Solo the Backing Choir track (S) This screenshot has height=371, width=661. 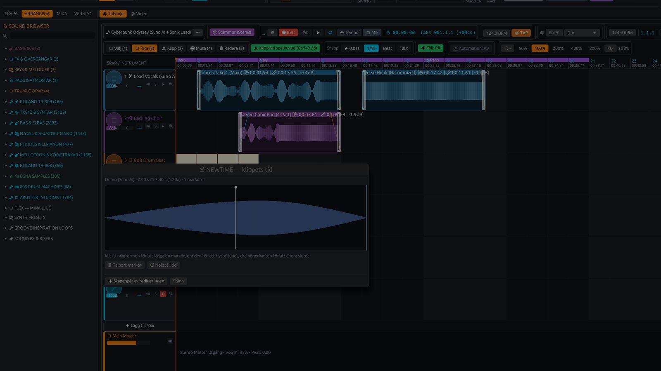(155, 127)
